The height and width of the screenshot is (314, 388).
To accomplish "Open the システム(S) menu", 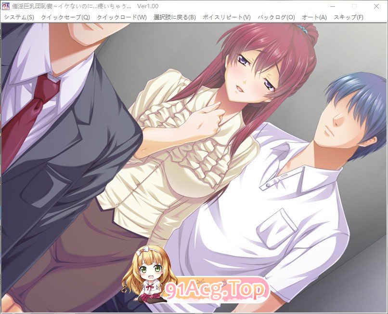I will [19, 17].
